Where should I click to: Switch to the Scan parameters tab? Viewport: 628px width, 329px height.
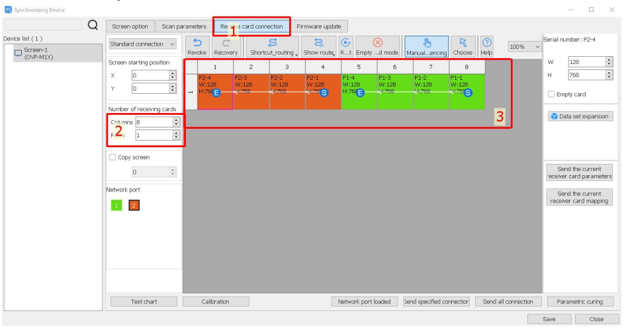pyautogui.click(x=184, y=26)
